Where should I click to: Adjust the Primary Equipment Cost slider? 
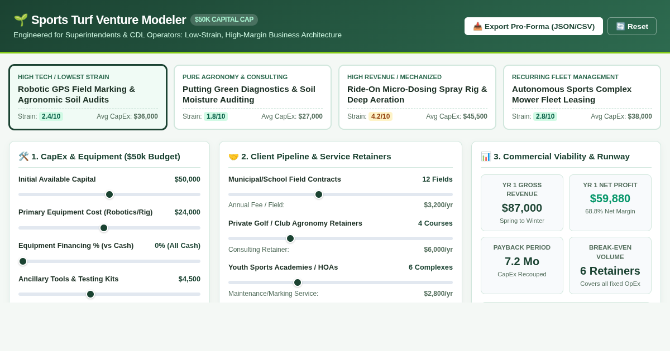pos(109,228)
